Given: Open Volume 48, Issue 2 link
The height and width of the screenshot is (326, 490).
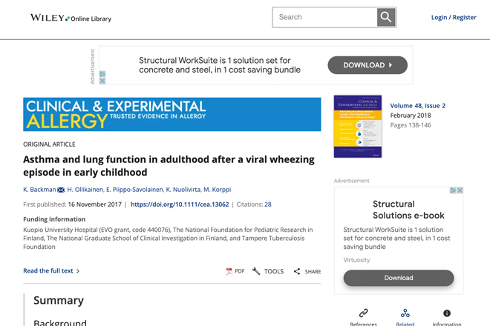Looking at the screenshot, I should (x=418, y=106).
